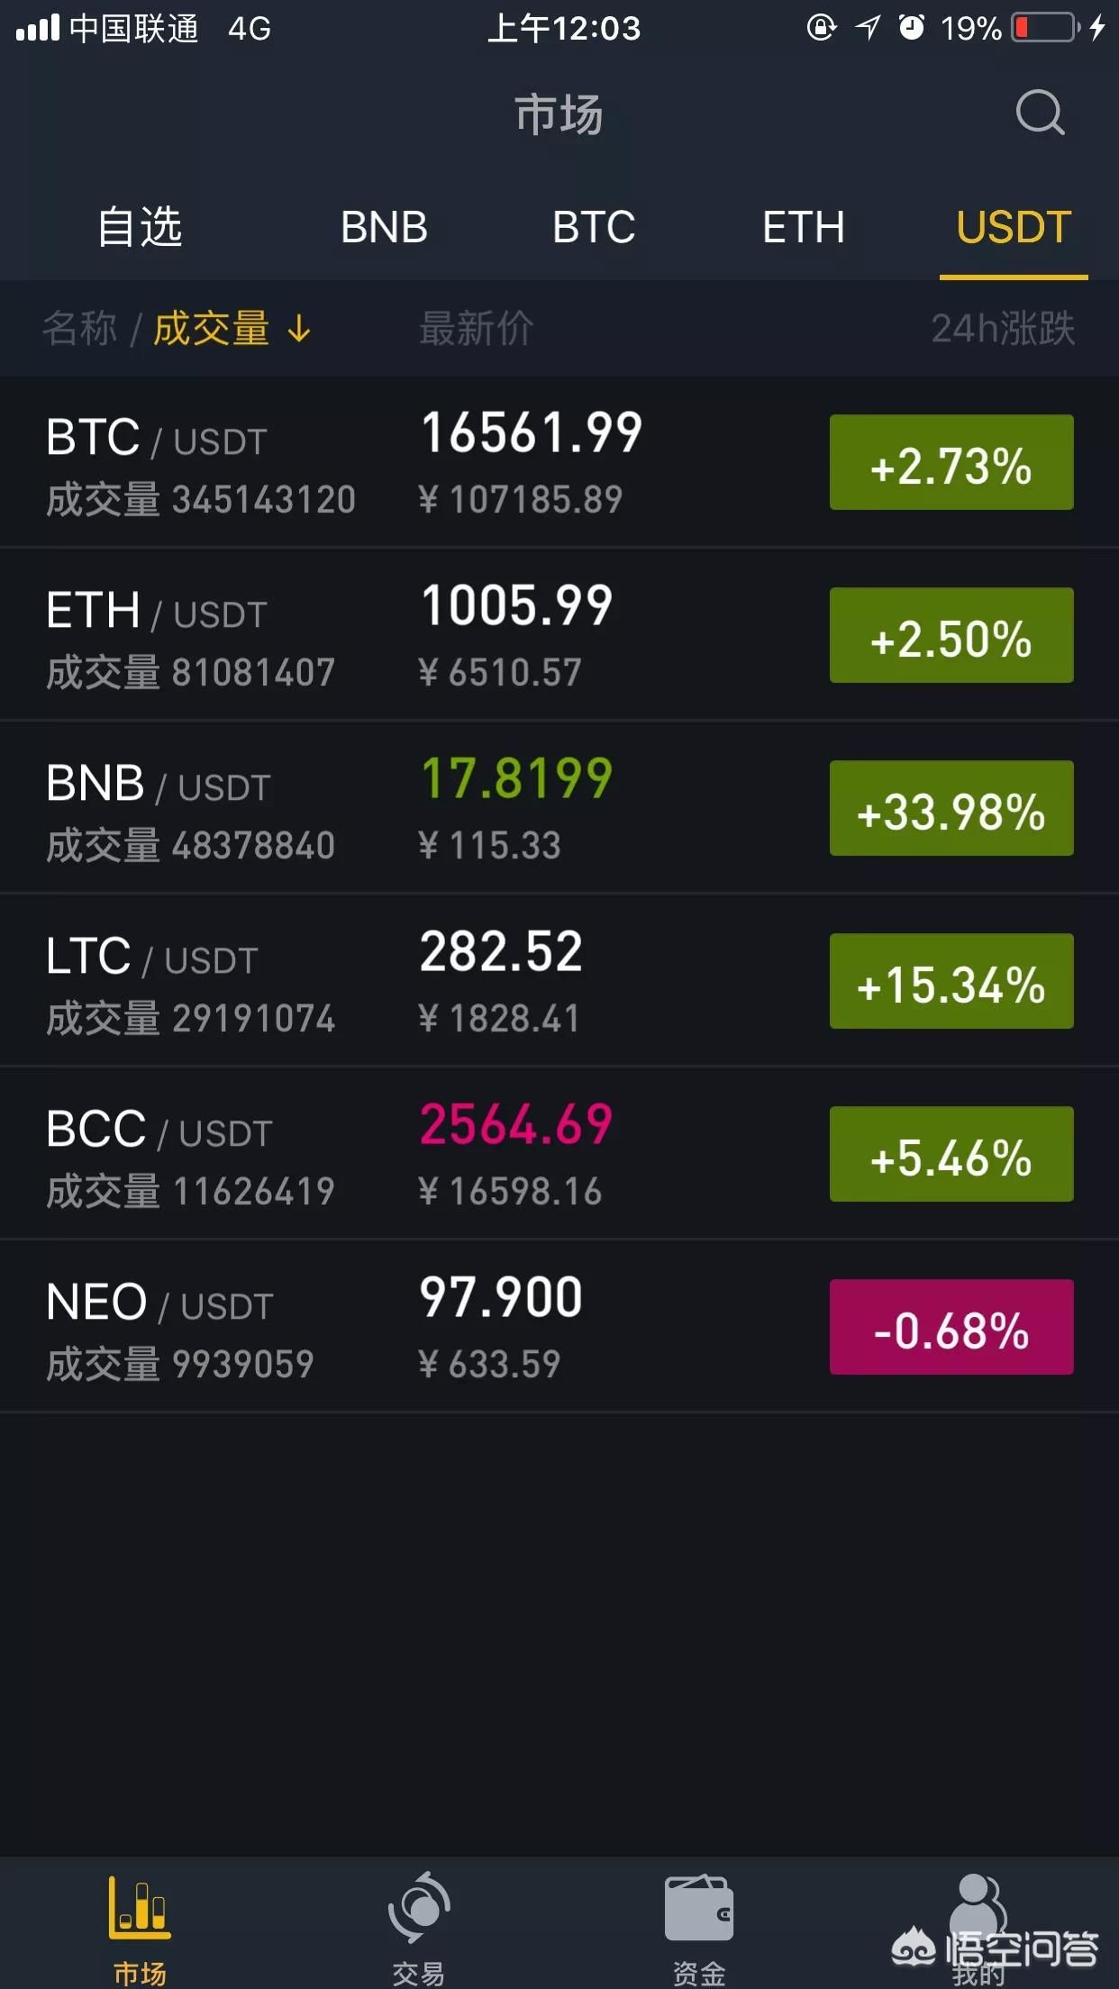Toggle the 成交量 sort arrow
1119x1989 pixels.
pyautogui.click(x=299, y=329)
